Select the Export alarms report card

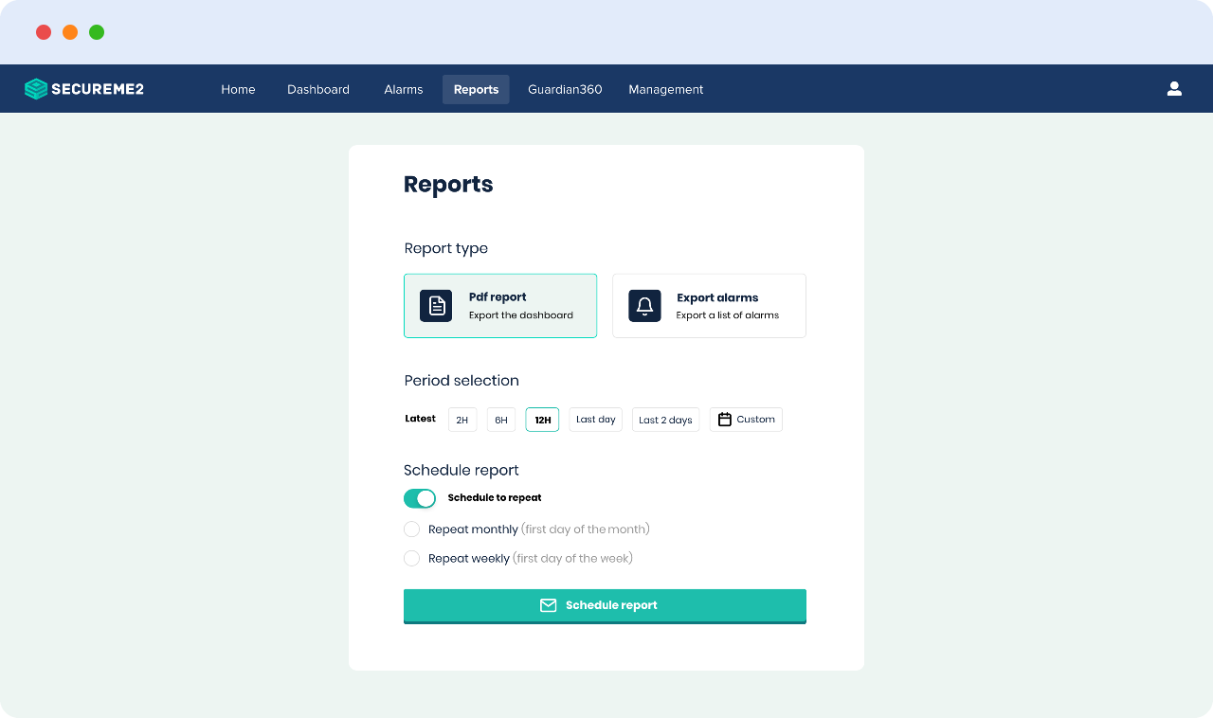tap(709, 306)
